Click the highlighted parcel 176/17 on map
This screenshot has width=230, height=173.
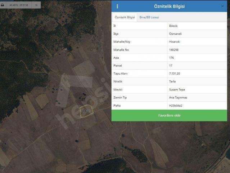[86, 111]
